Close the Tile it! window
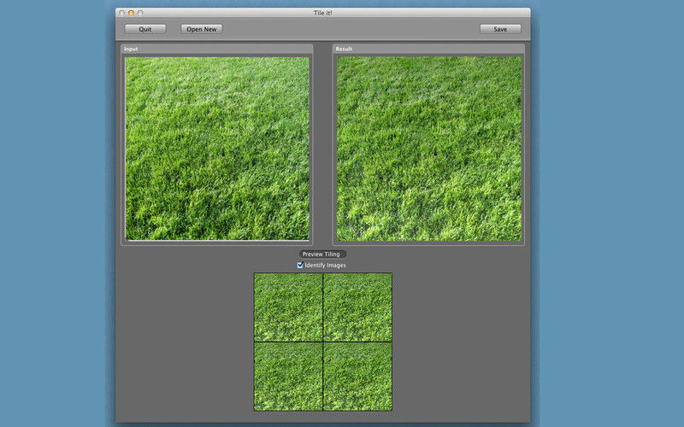Image resolution: width=684 pixels, height=427 pixels. 122,13
